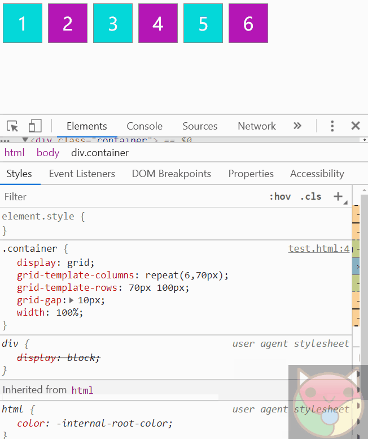Toggle the .cls class editor
368x439 pixels.
(x=311, y=196)
